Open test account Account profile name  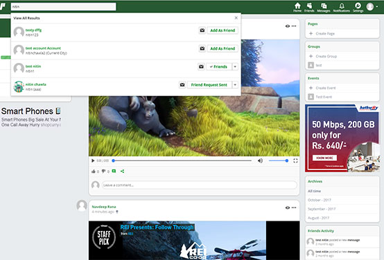click(x=43, y=48)
